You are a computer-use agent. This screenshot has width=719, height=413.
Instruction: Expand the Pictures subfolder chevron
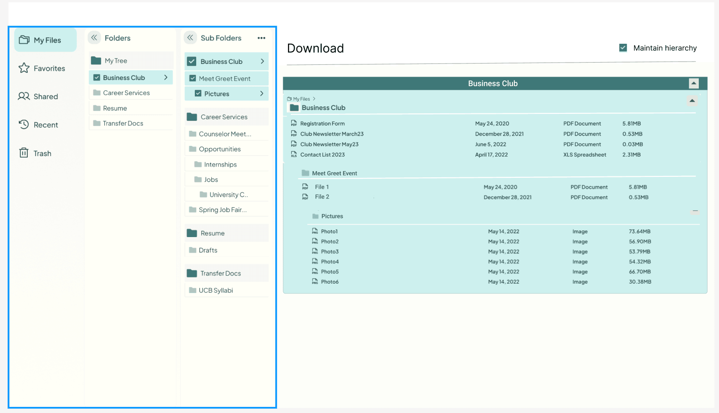coord(262,94)
